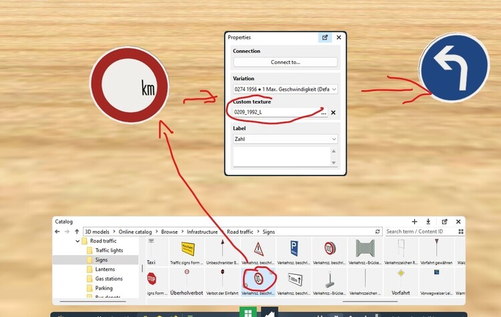Select the Überholverbot sign thumbnail

[x=186, y=280]
